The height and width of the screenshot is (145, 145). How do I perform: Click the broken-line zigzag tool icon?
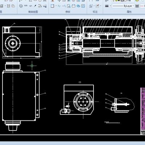pyautogui.click(x=30, y=6)
